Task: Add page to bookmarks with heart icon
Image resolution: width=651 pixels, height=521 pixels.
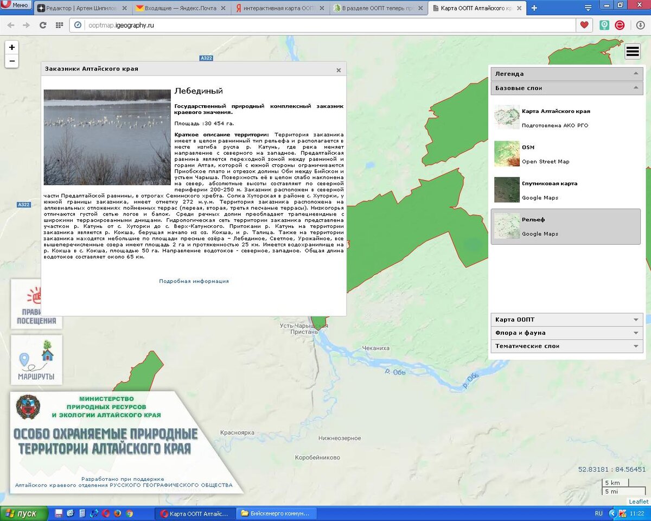Action: pyautogui.click(x=584, y=25)
